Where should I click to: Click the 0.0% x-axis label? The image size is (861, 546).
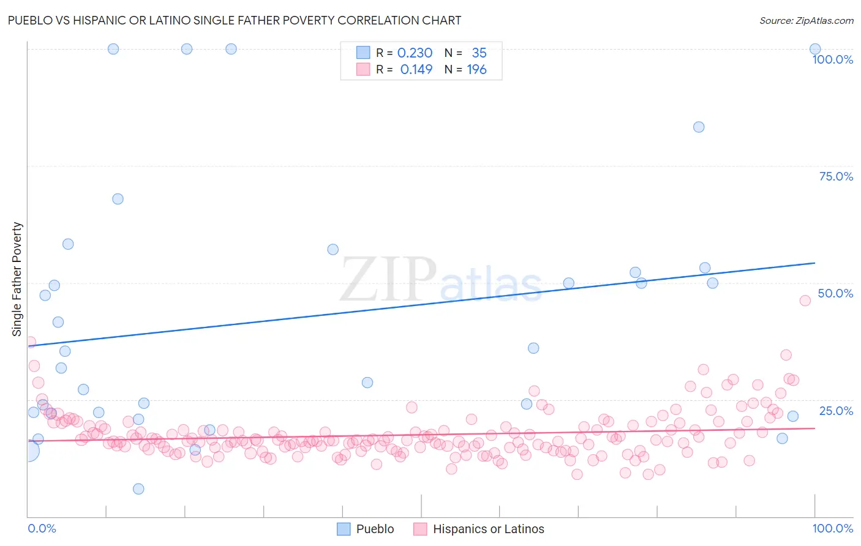[x=42, y=528]
